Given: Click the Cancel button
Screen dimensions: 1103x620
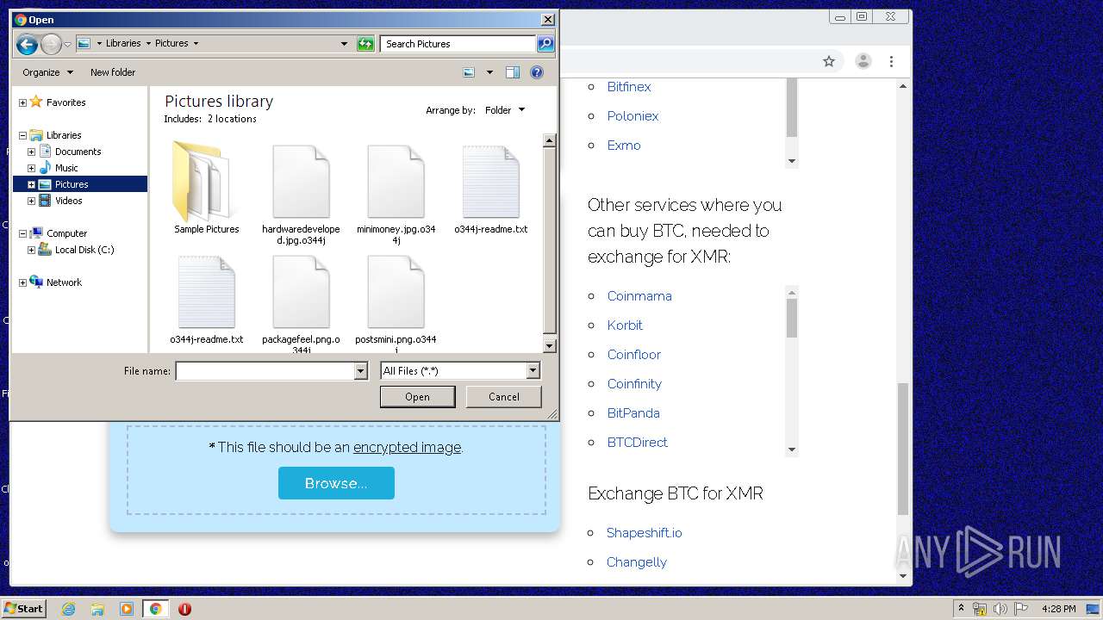Looking at the screenshot, I should [x=503, y=397].
